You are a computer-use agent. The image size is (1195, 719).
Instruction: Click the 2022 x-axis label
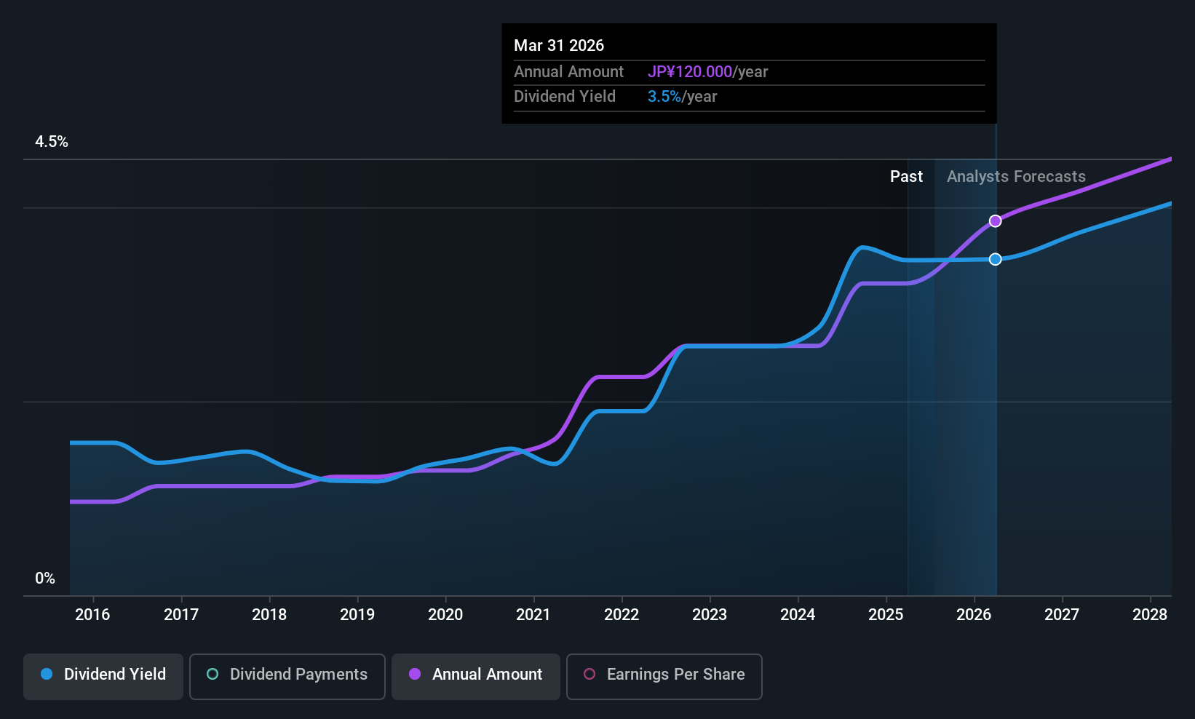pos(622,615)
